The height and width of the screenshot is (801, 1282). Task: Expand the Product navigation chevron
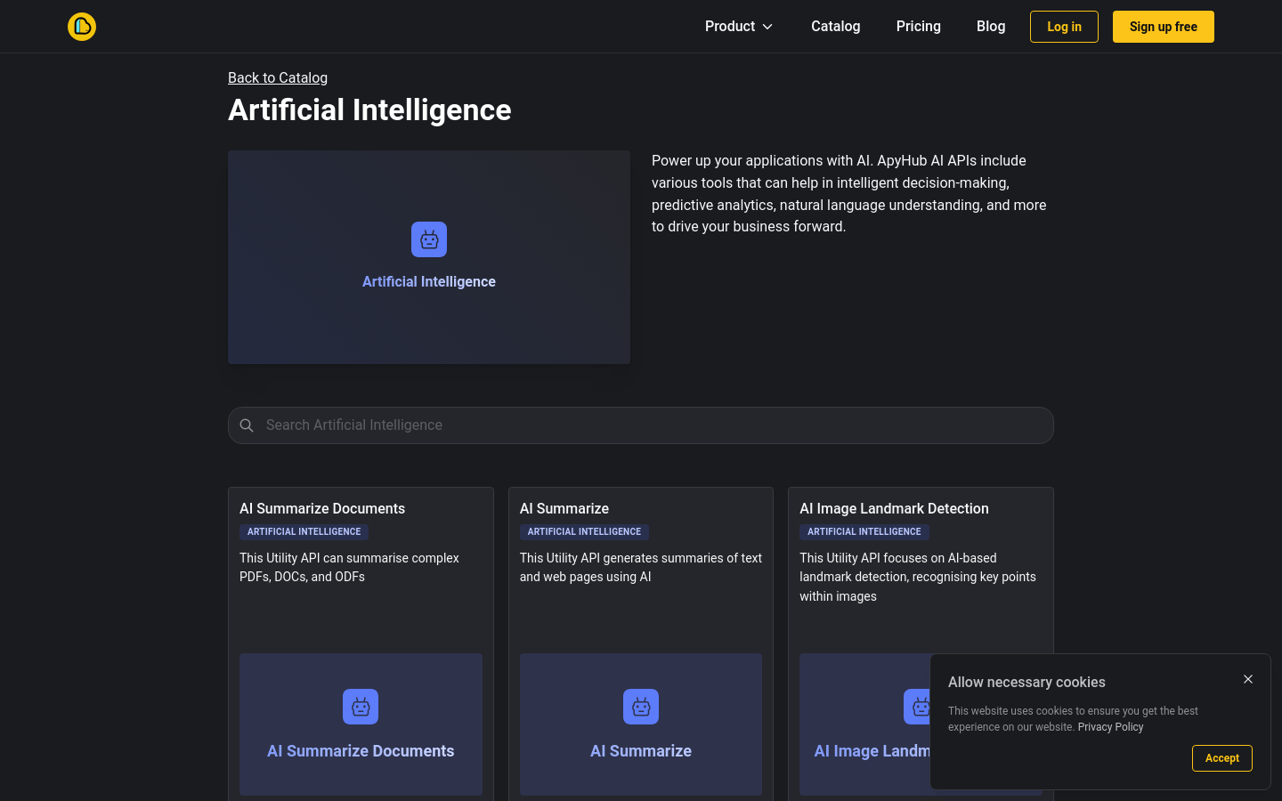point(767,26)
